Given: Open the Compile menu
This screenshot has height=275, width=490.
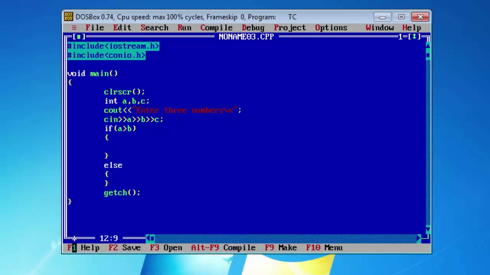Looking at the screenshot, I should pyautogui.click(x=216, y=27).
